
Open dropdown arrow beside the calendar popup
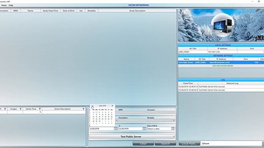116,120
